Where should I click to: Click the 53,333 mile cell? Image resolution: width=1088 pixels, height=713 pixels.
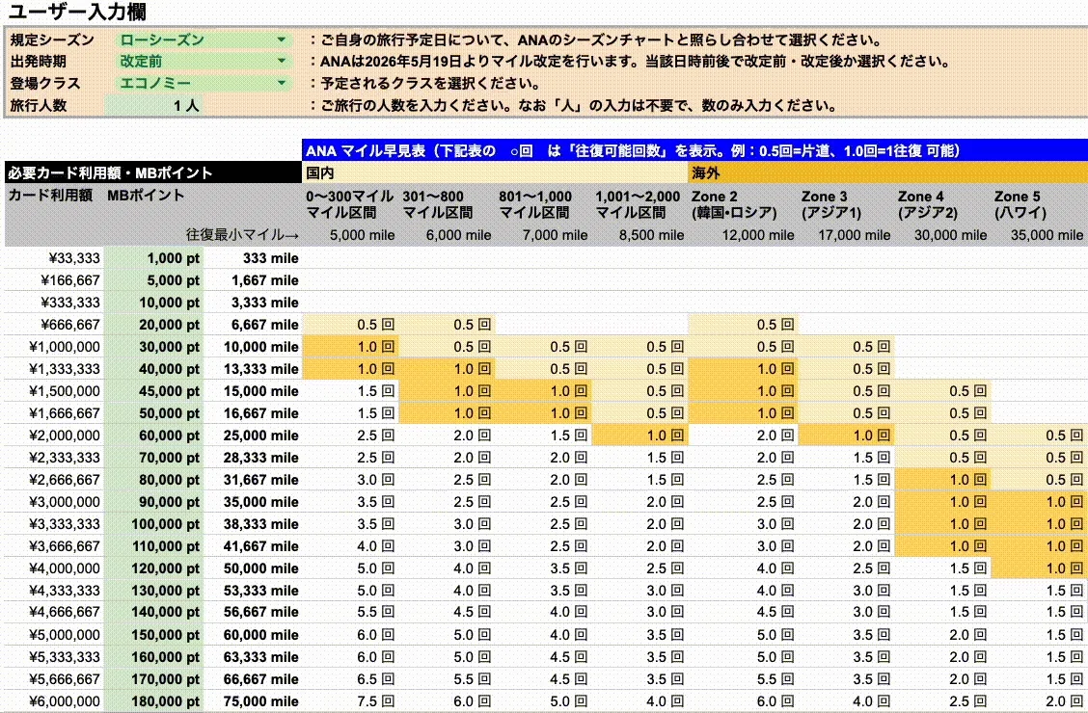tap(253, 591)
